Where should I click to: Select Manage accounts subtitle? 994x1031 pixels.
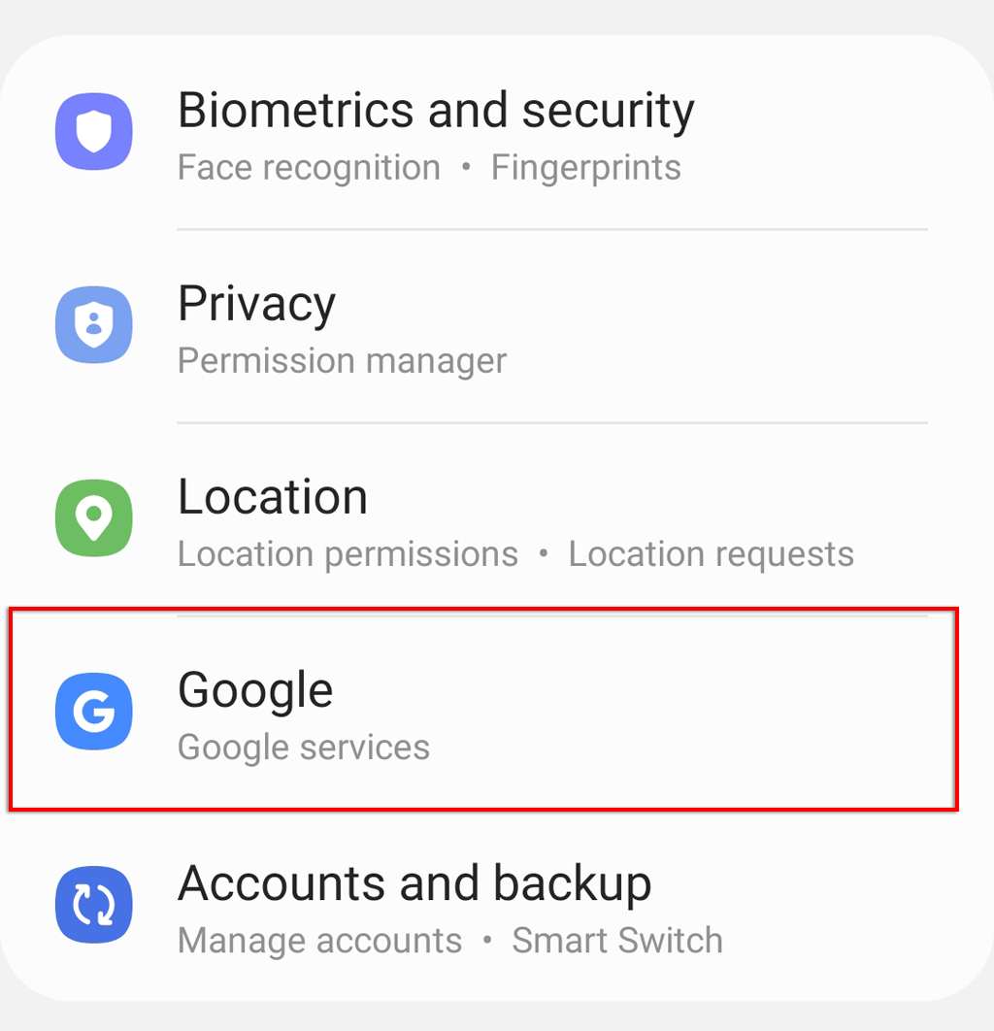(320, 941)
